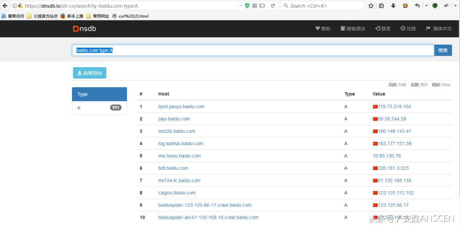Image resolution: width=460 pixels, height=226 pixels.
Task: Click the browser back arrow button
Action: [5, 6]
